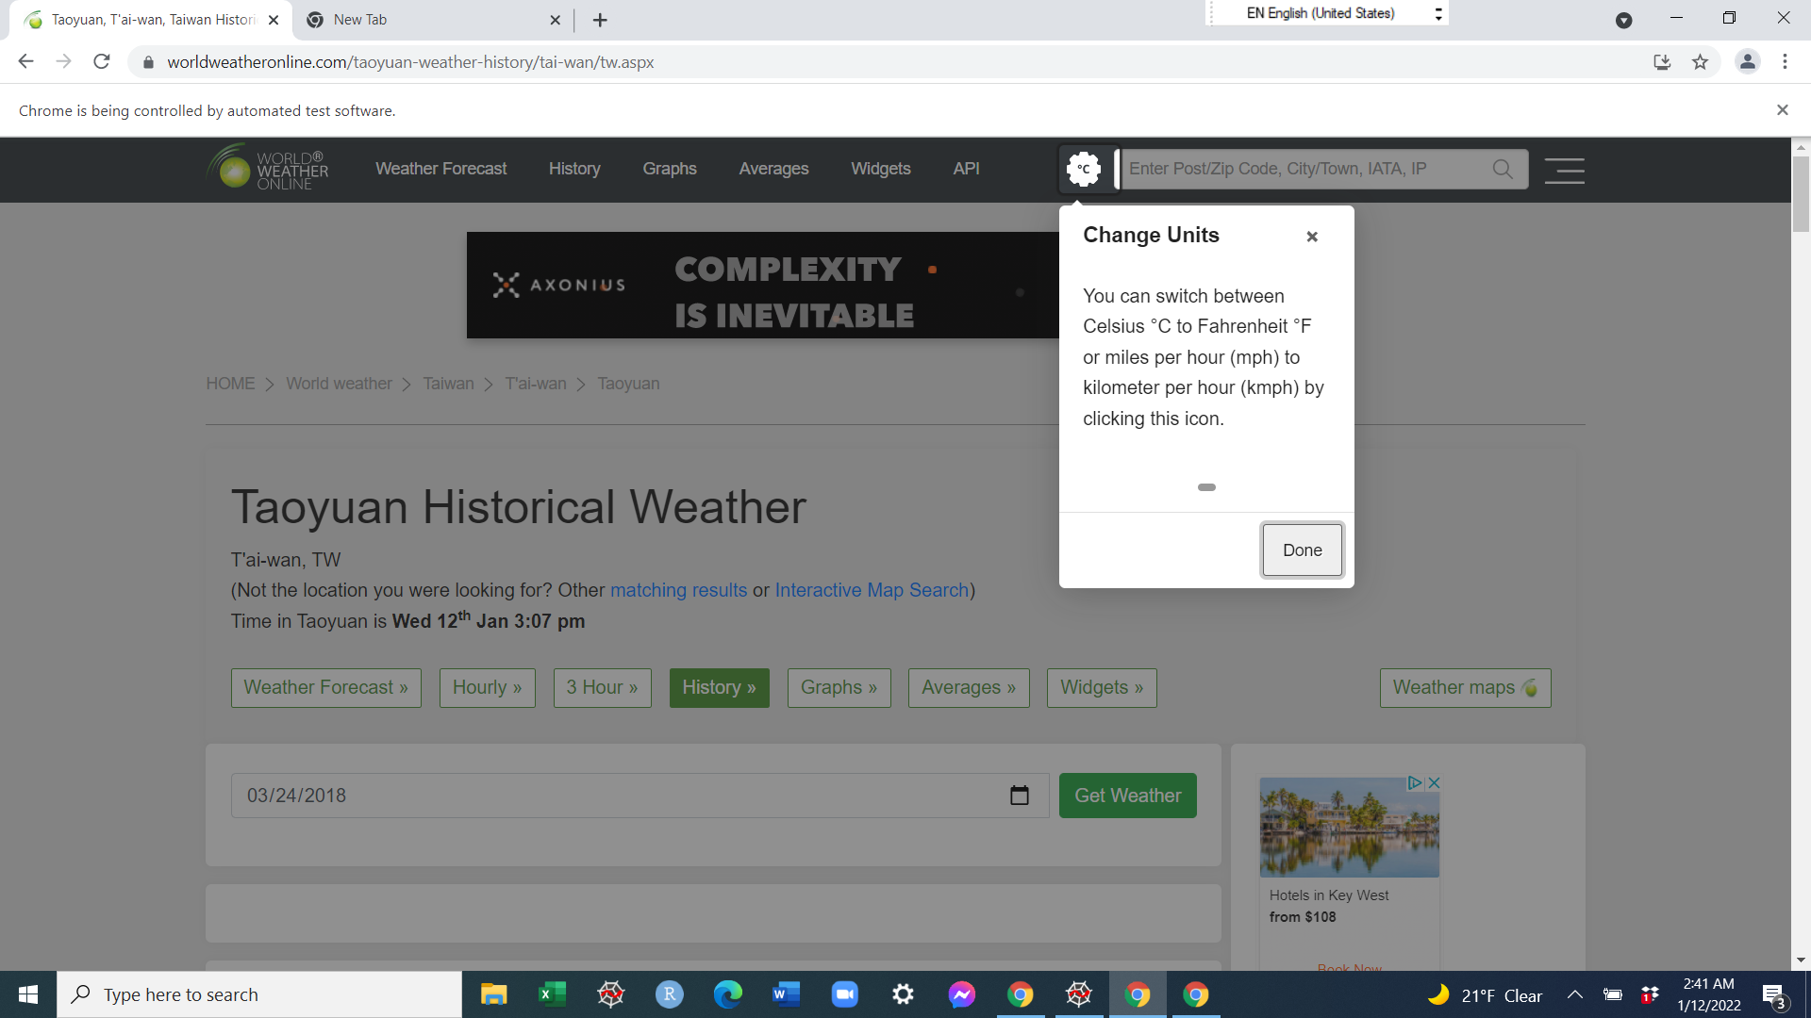Open Chrome profile avatar icon
This screenshot has height=1018, width=1811.
tap(1747, 62)
